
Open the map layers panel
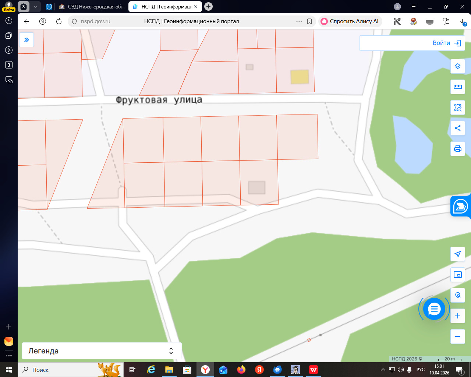click(x=458, y=66)
